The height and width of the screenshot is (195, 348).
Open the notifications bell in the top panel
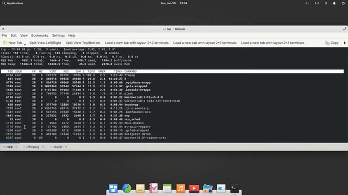click(x=334, y=3)
